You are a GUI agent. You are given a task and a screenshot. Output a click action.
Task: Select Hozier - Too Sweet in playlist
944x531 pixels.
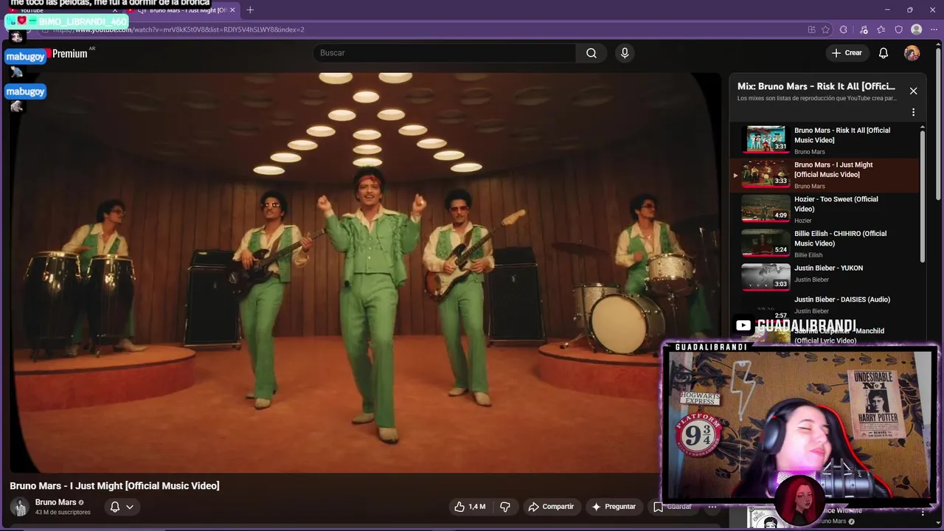pos(826,209)
